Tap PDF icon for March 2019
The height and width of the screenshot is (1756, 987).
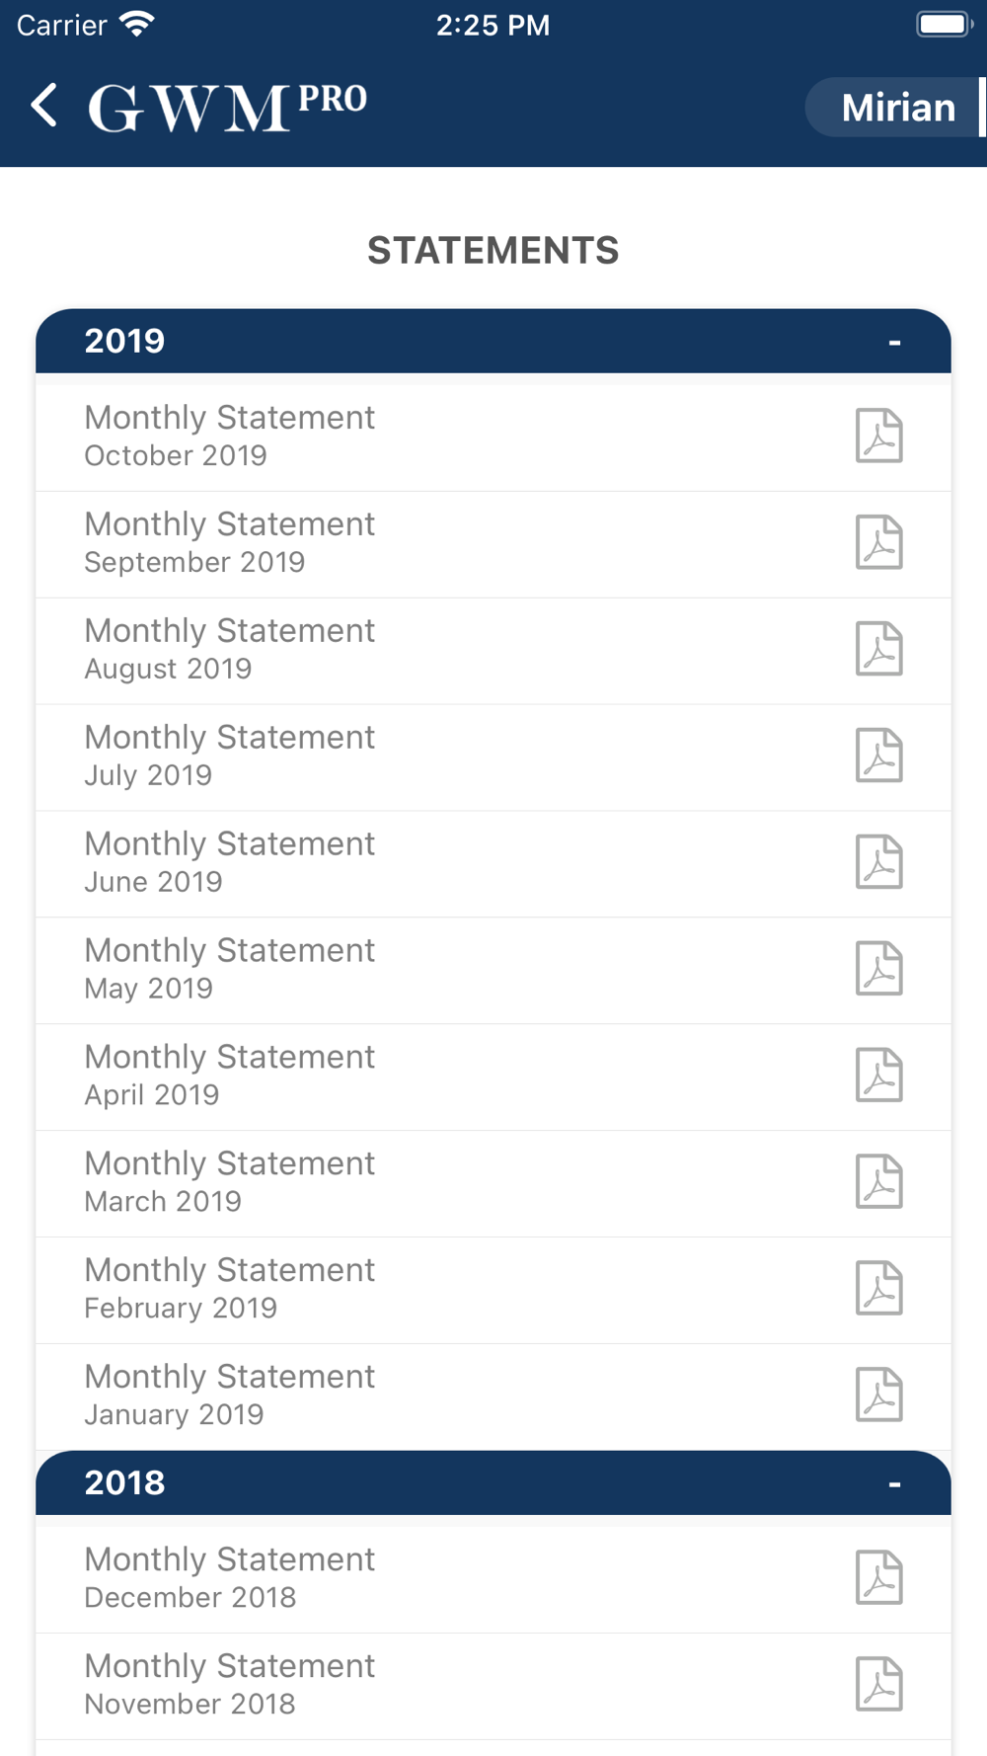point(878,1182)
